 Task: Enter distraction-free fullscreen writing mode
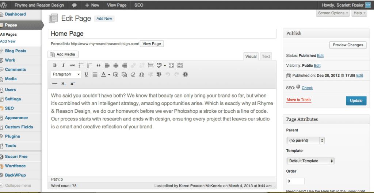(171, 65)
